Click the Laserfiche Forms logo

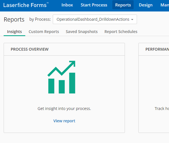pos(26,5)
